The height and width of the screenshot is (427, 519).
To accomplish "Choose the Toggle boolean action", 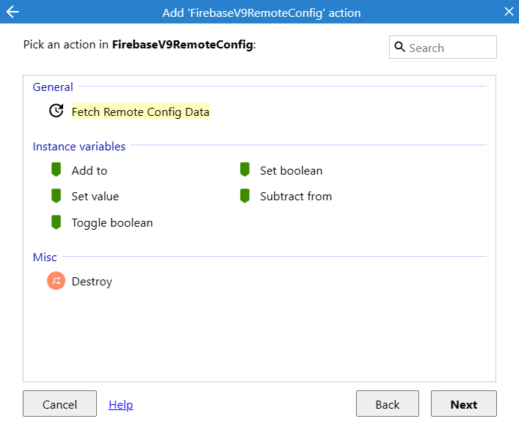I will coord(112,223).
